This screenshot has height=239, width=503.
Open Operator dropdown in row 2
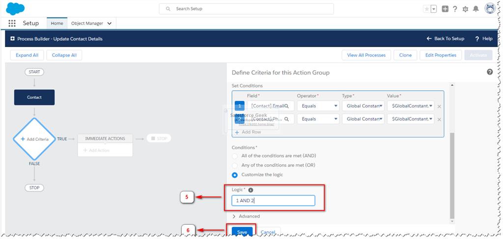[318, 119]
